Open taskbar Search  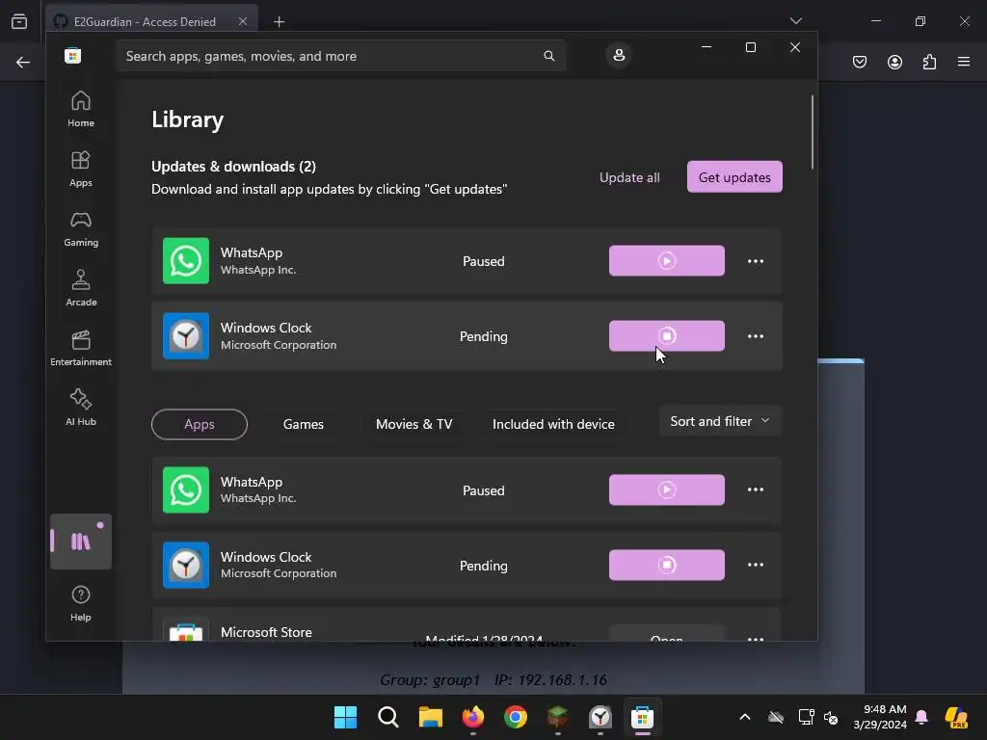[388, 717]
